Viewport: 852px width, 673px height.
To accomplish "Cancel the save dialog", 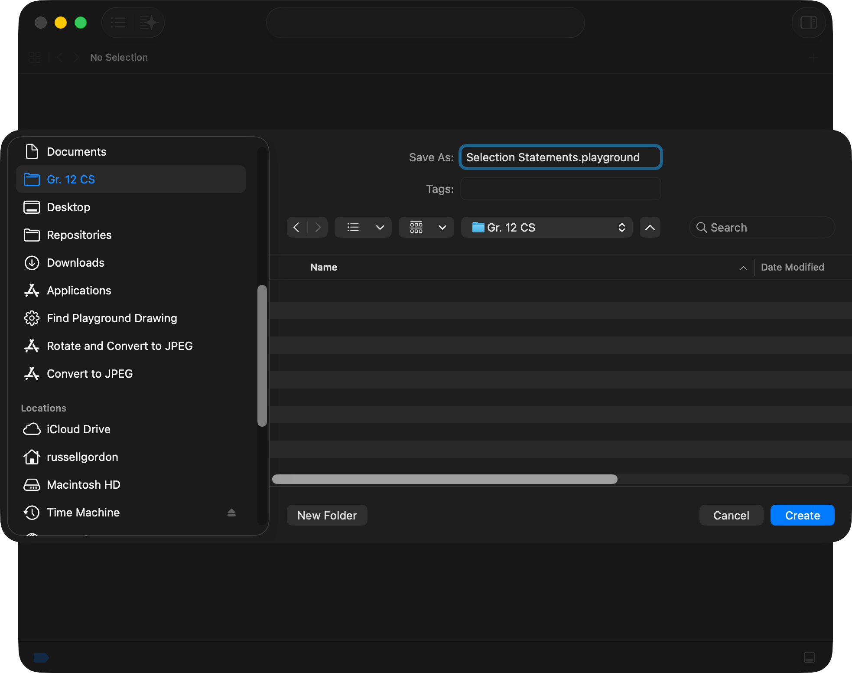I will tap(731, 515).
